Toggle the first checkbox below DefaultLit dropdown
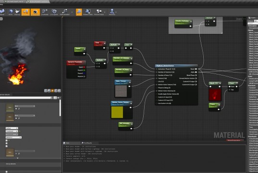This screenshot has height=173, width=258. click(7, 140)
